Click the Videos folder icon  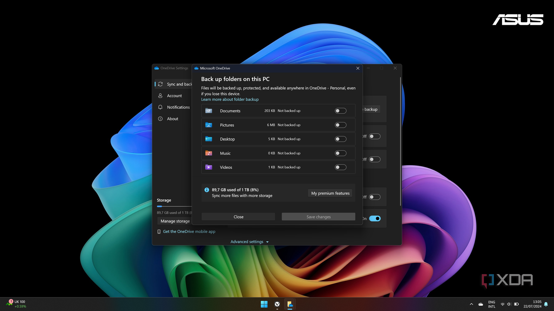pos(209,167)
